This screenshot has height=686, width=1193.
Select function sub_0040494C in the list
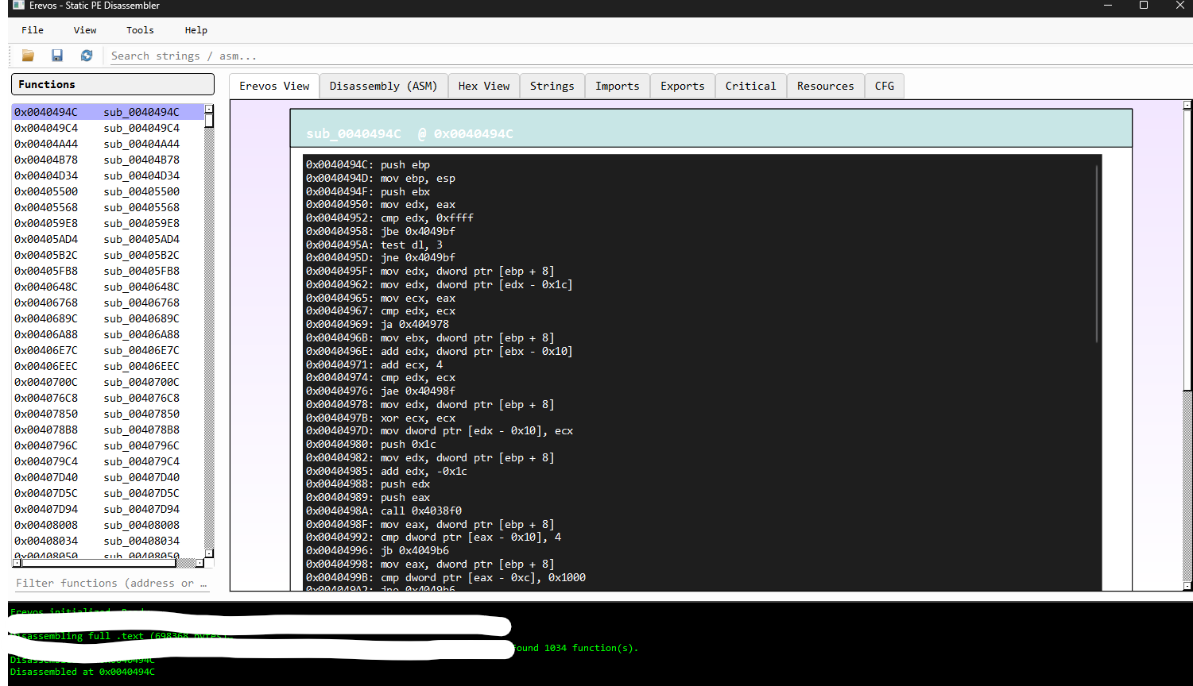[x=108, y=112]
